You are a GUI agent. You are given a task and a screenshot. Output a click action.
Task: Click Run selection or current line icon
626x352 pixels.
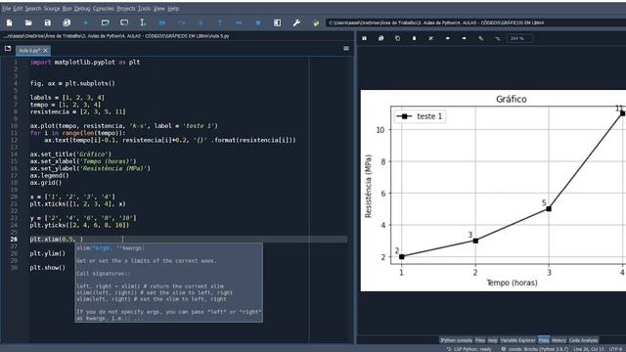point(143,23)
